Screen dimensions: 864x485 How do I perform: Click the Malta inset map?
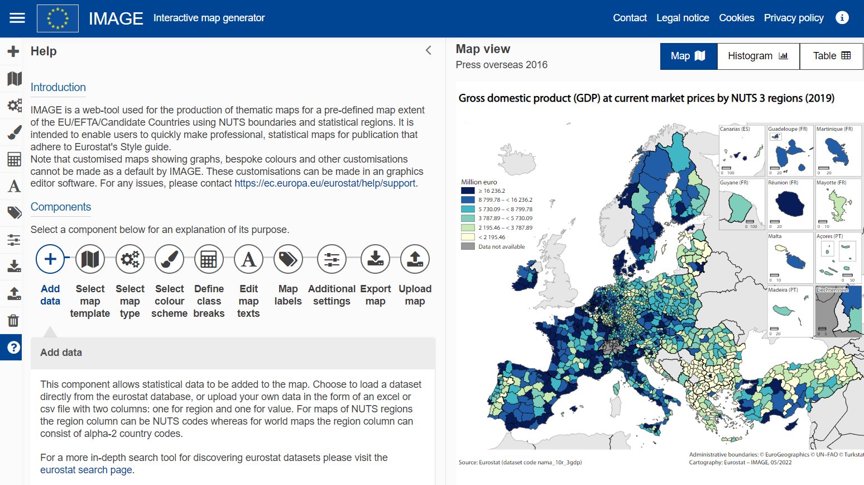click(x=790, y=258)
